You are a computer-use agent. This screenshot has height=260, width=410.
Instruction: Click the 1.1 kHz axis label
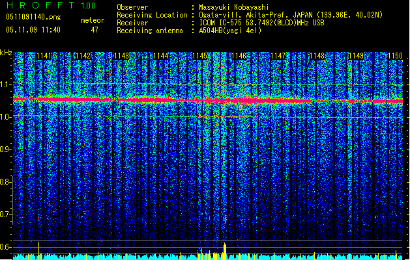[x=6, y=84]
